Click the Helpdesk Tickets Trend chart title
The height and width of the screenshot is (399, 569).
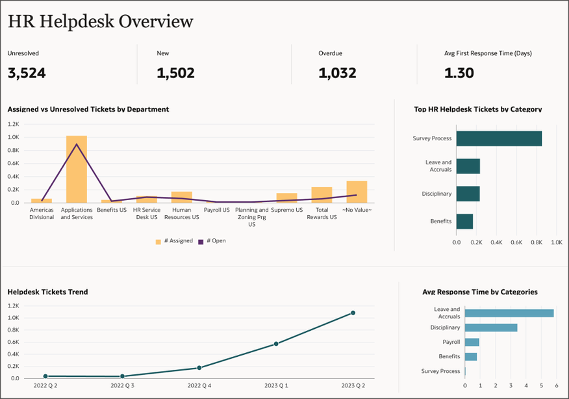[47, 292]
